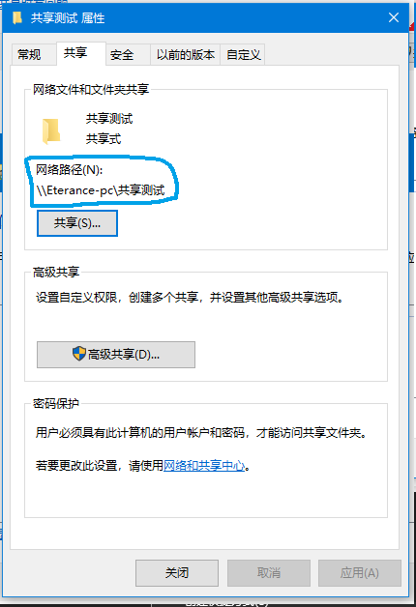Click the yellow 共享测试 folder icon

[50, 131]
